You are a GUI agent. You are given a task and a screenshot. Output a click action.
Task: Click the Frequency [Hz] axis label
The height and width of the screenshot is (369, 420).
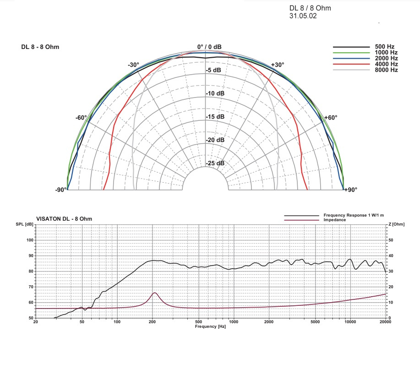(211, 327)
